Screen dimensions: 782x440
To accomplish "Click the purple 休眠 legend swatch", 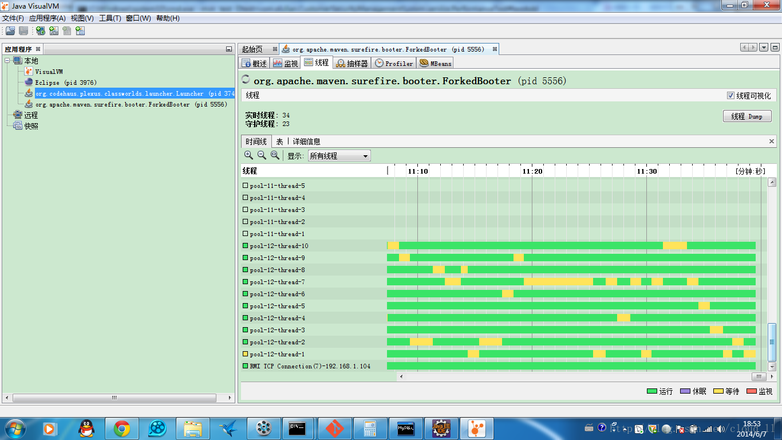I will point(685,391).
